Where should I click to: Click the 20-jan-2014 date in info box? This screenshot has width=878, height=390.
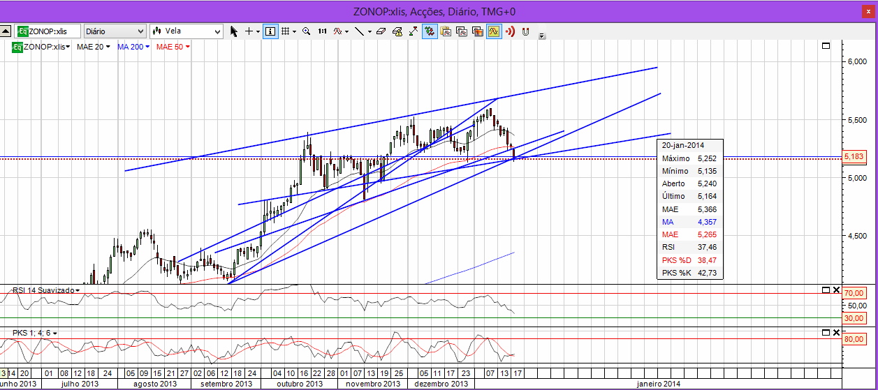point(684,146)
